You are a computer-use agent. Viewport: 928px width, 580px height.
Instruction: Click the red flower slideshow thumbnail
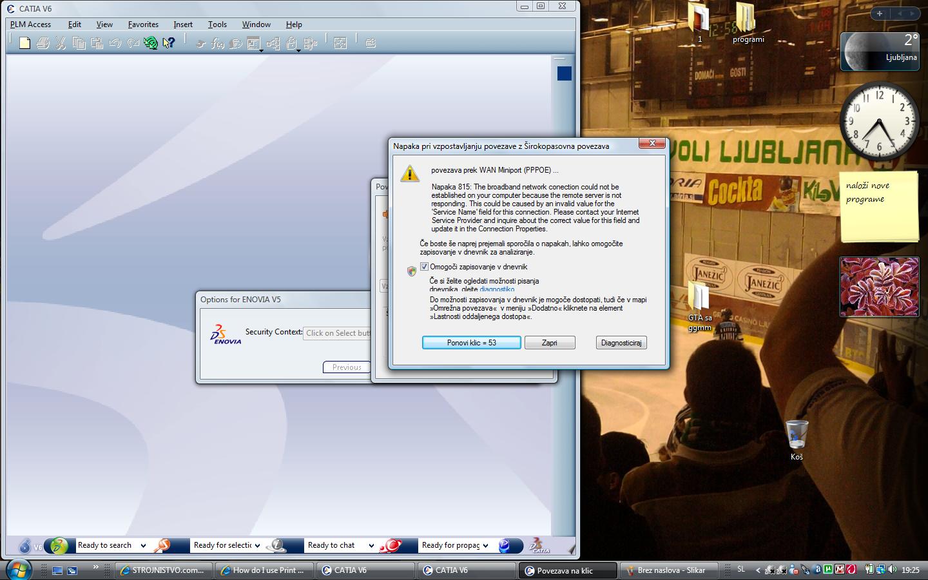click(879, 287)
